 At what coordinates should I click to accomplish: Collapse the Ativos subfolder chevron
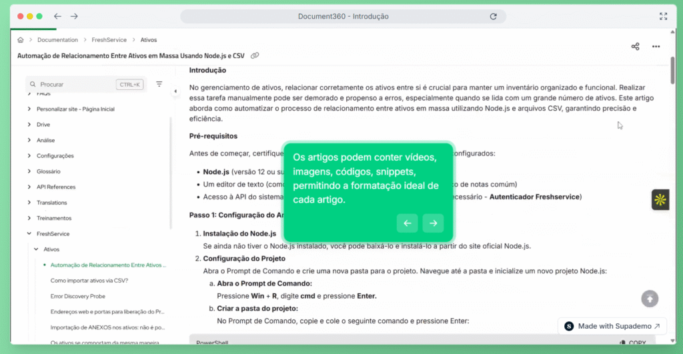[36, 249]
